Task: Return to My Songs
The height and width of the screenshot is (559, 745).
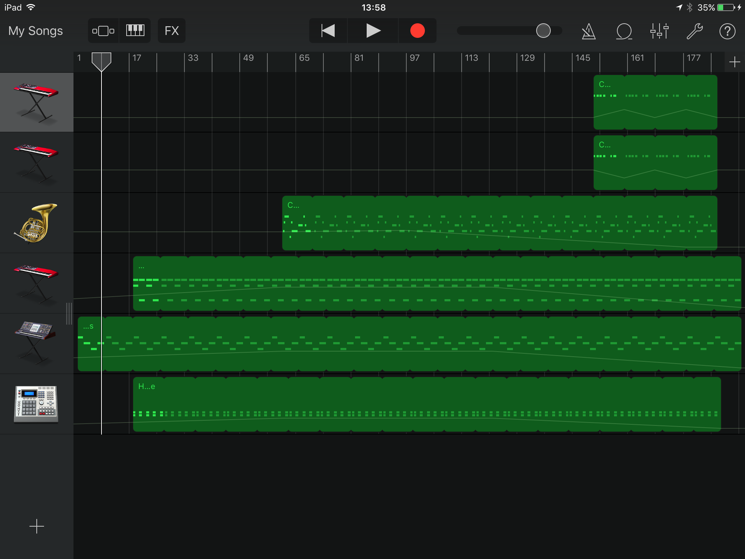Action: pyautogui.click(x=36, y=31)
